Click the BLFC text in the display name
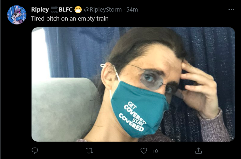The width and height of the screenshot is (241, 159). click(x=65, y=10)
